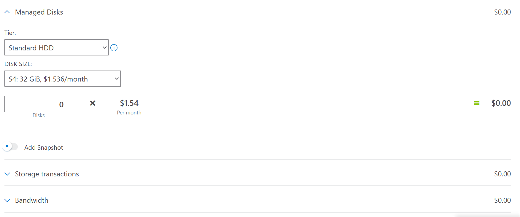Click the Storage transactions heading text
The image size is (520, 217).
click(x=47, y=174)
